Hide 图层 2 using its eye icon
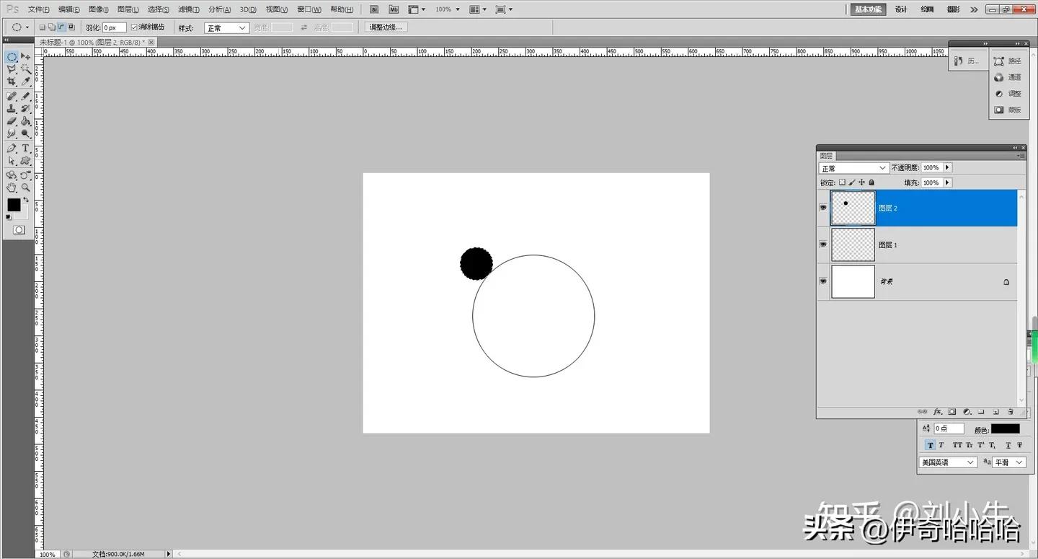The width and height of the screenshot is (1038, 559). [x=823, y=208]
